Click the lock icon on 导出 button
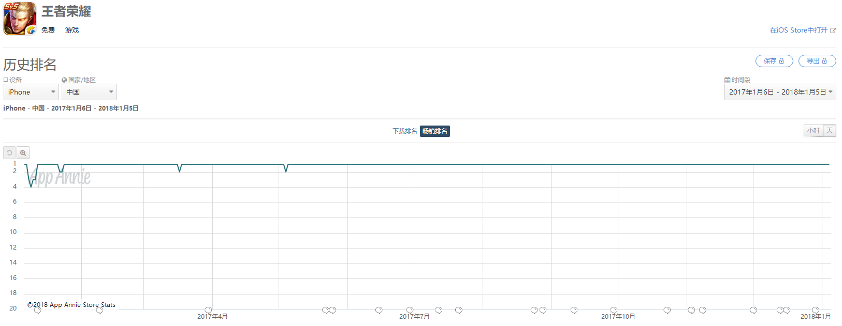This screenshot has height=326, width=842. point(824,61)
